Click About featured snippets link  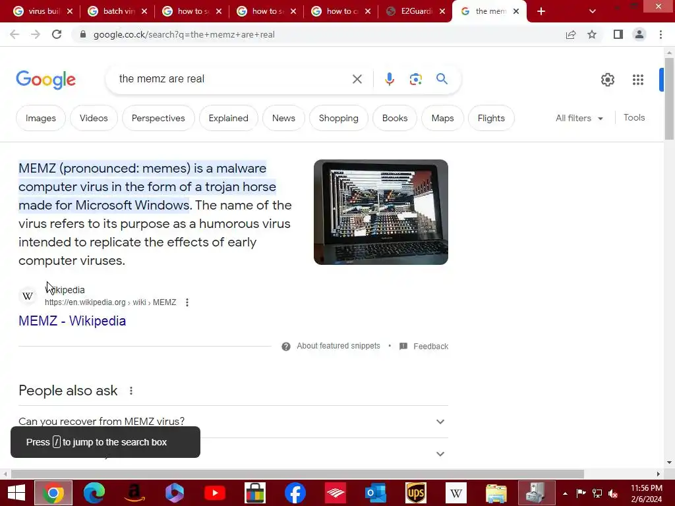pos(338,346)
